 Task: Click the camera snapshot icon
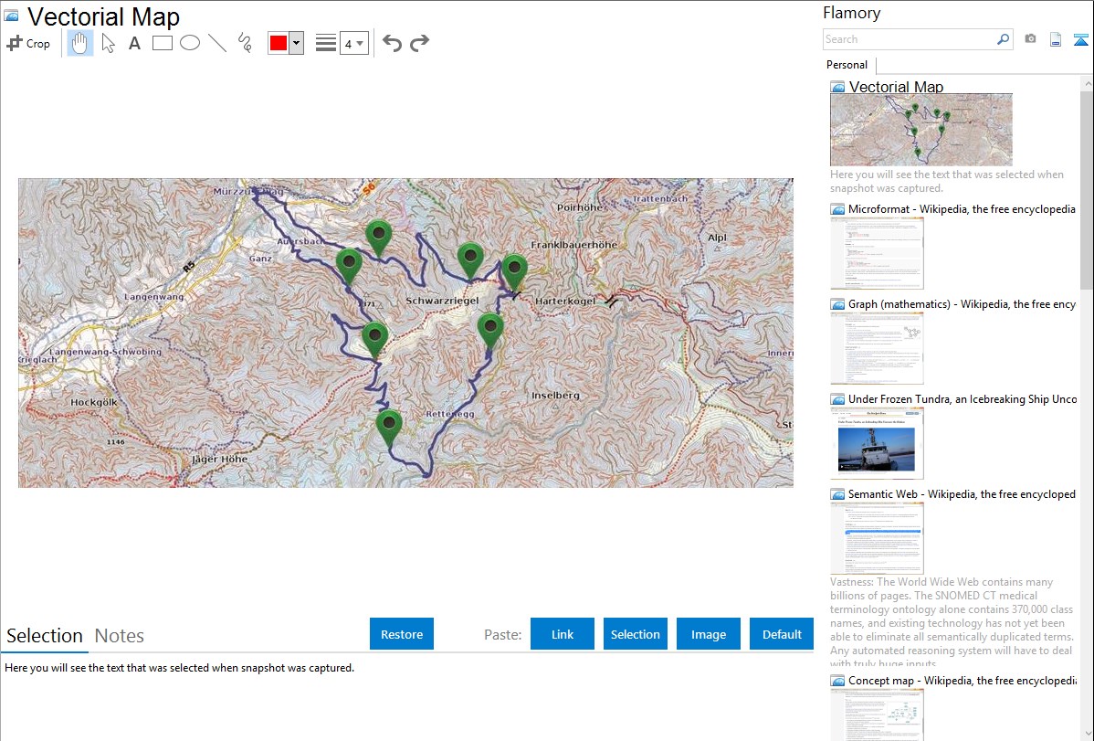point(1030,39)
